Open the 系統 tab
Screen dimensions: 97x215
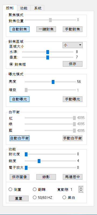pyautogui.click(x=37, y=8)
